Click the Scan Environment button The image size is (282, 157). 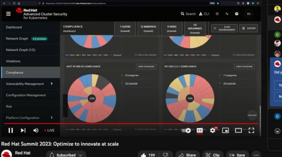(x=224, y=28)
